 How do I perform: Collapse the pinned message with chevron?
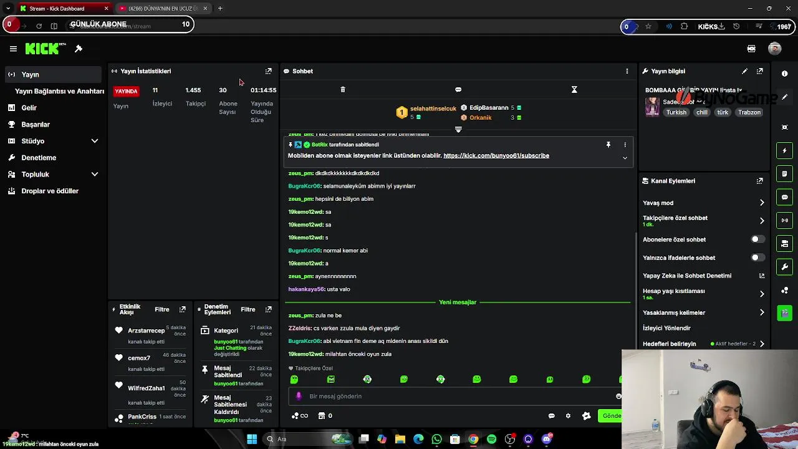pyautogui.click(x=625, y=158)
